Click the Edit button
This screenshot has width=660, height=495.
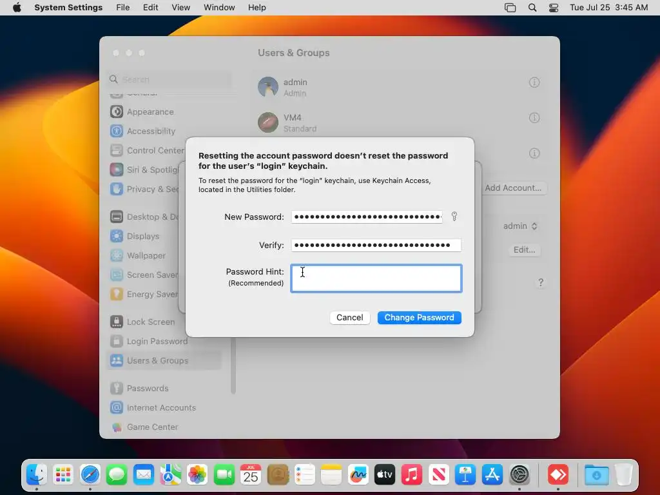524,249
